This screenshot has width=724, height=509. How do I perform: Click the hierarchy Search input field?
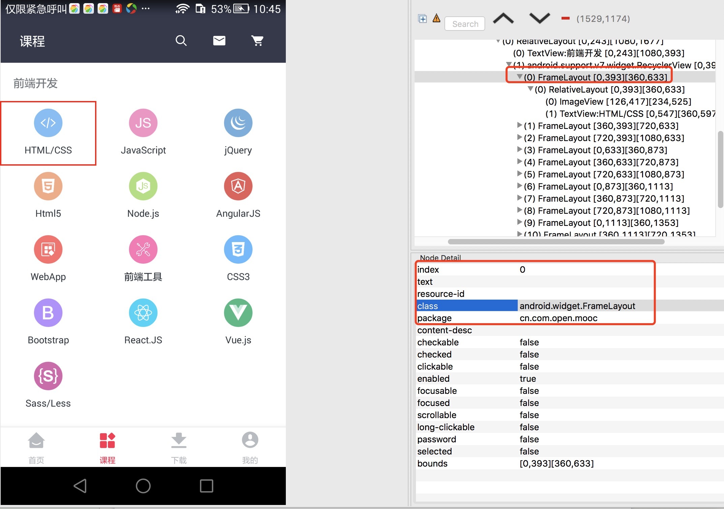click(465, 24)
